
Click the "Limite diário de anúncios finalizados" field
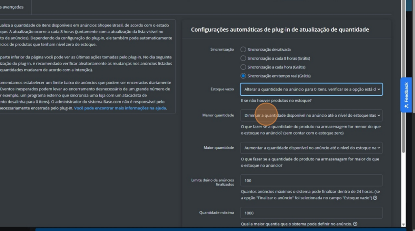(311, 180)
